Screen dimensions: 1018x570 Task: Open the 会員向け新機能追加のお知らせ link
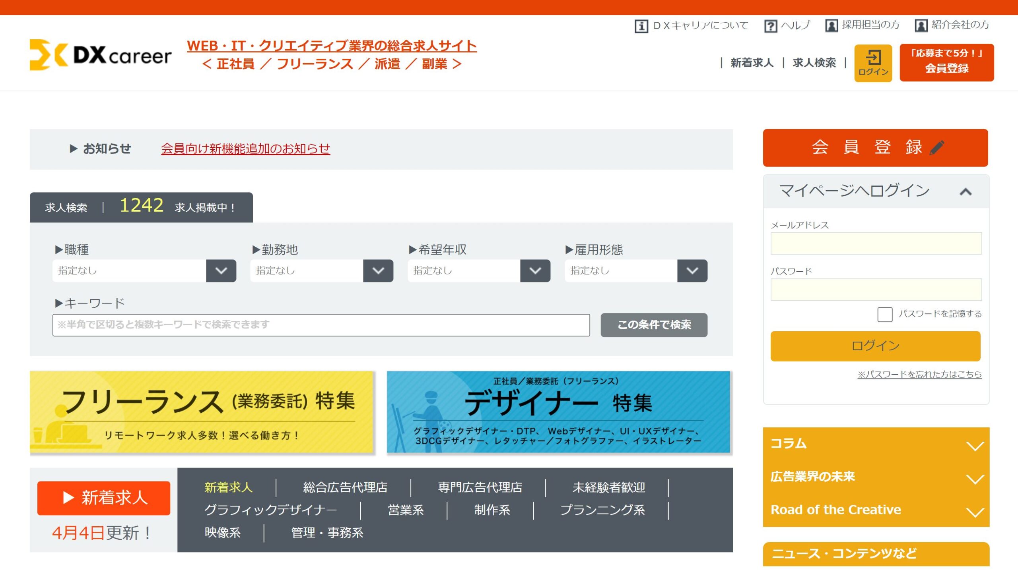[x=245, y=149]
